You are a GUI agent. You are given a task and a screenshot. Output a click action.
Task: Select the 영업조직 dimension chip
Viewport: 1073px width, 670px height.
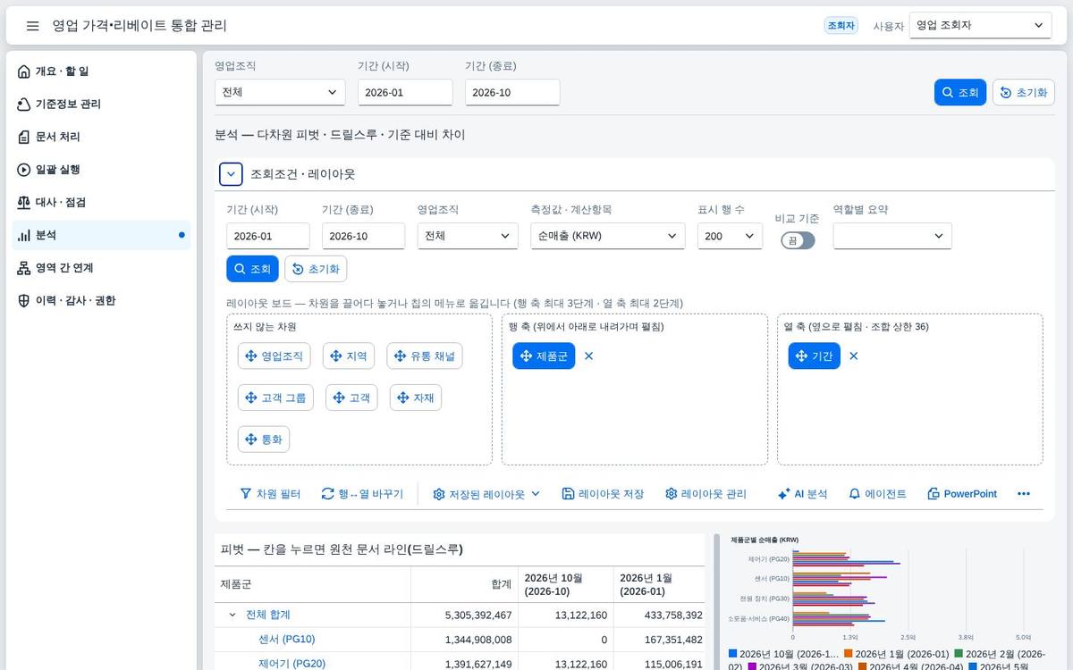tap(274, 356)
